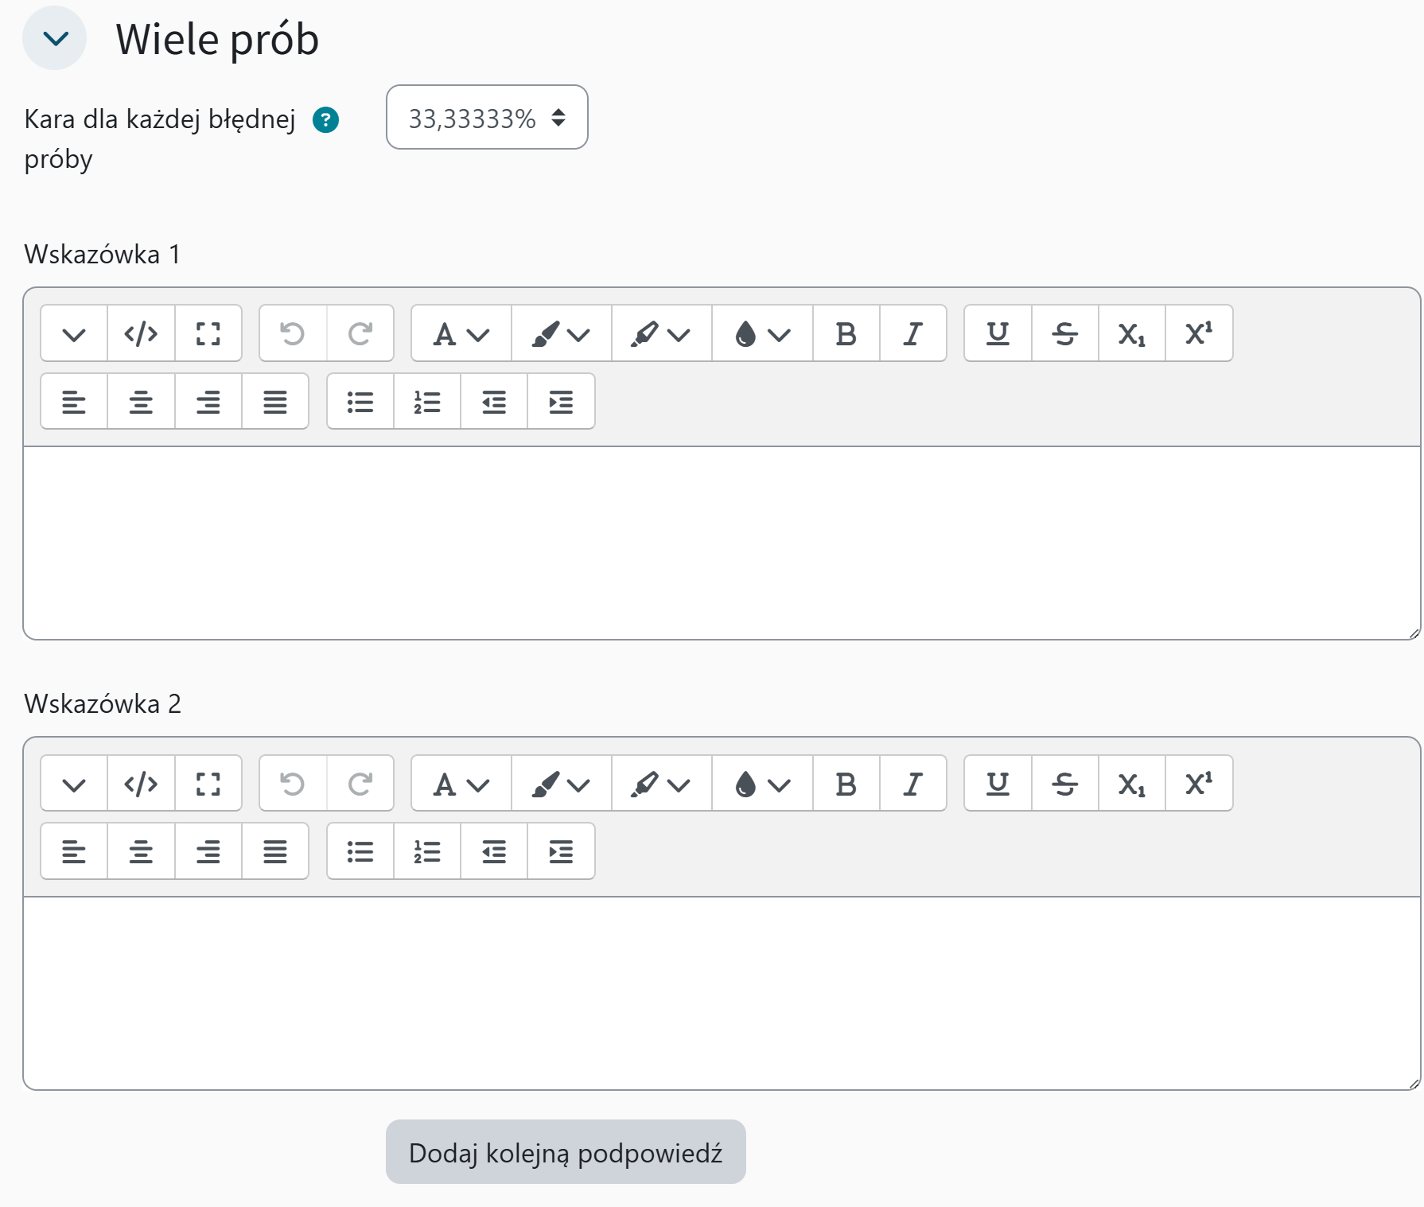This screenshot has height=1207, width=1424.
Task: Open the 33,33333% penalty dropdown
Action: point(486,118)
